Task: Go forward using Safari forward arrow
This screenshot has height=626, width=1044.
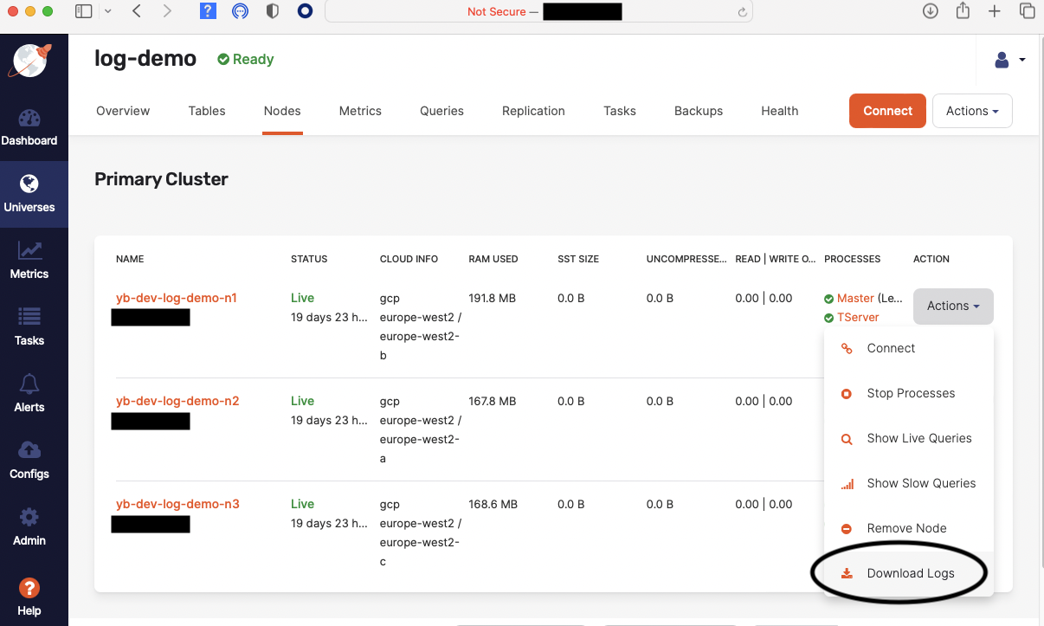Action: (x=167, y=11)
